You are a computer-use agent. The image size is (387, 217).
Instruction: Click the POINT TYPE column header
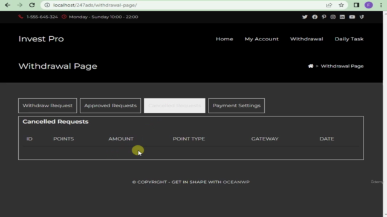click(189, 139)
